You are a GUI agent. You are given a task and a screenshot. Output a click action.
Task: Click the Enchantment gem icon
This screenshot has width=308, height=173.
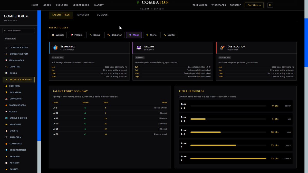pyautogui.click(x=6, y=150)
